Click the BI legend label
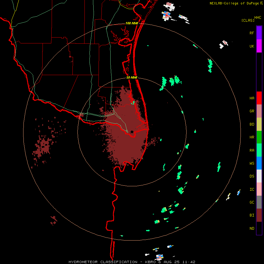 pos(252,215)
